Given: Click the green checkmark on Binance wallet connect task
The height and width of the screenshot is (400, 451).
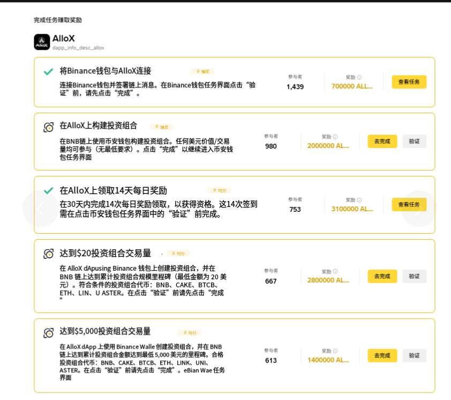Looking at the screenshot, I should pos(48,71).
